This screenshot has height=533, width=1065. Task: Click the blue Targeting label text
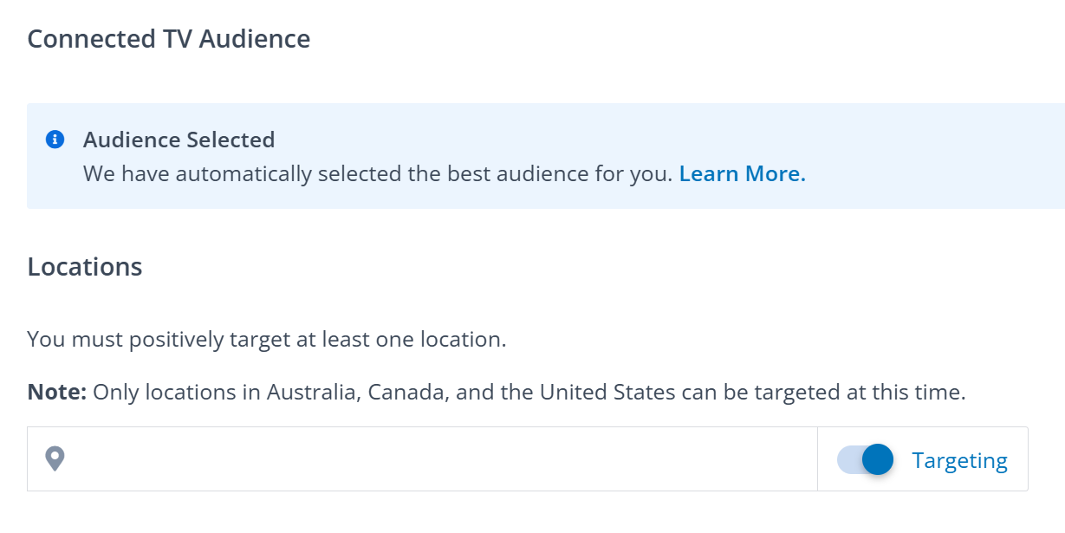(x=959, y=460)
